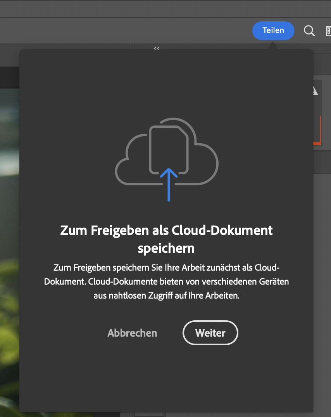Cancel the dialog with Abbrechen
This screenshot has height=417, width=331.
coord(132,333)
